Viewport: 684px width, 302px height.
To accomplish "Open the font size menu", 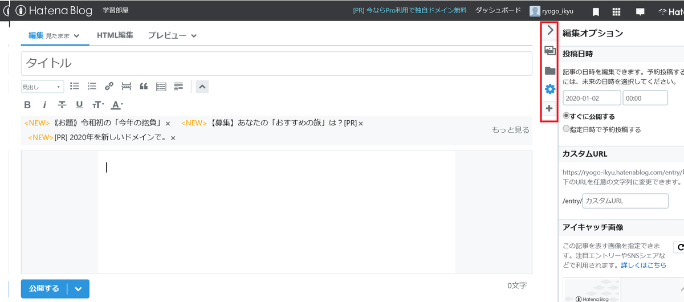I will pyautogui.click(x=98, y=105).
